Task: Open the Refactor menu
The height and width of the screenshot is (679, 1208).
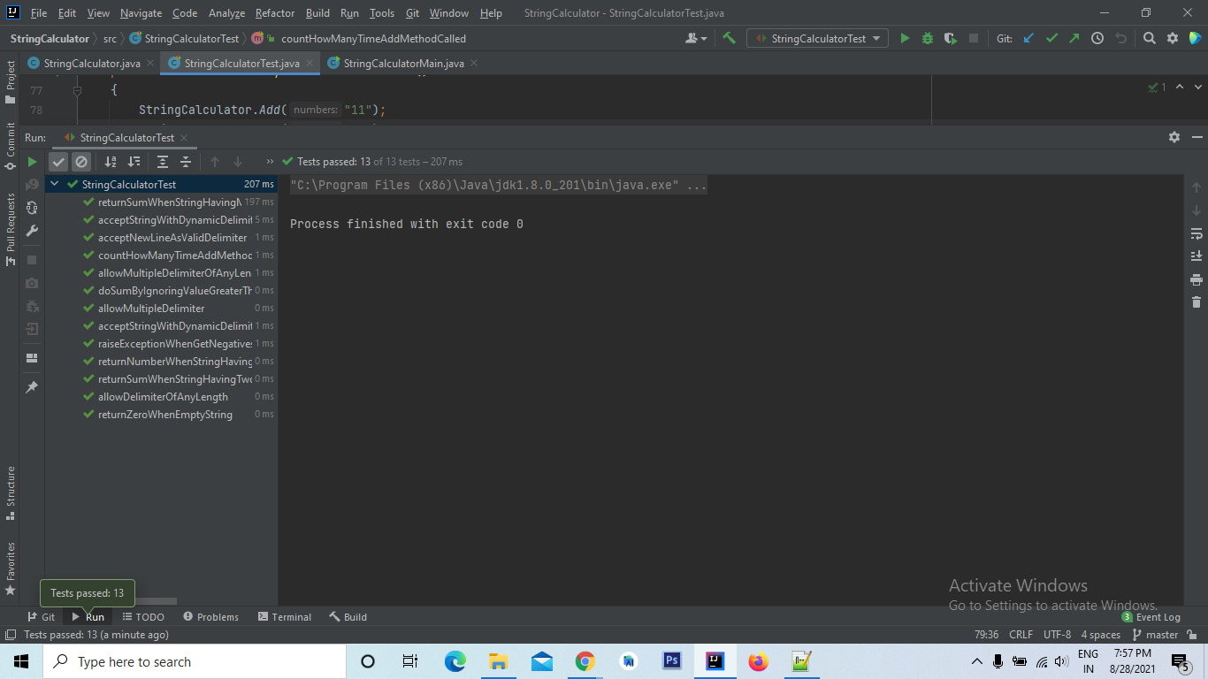Action: [274, 13]
